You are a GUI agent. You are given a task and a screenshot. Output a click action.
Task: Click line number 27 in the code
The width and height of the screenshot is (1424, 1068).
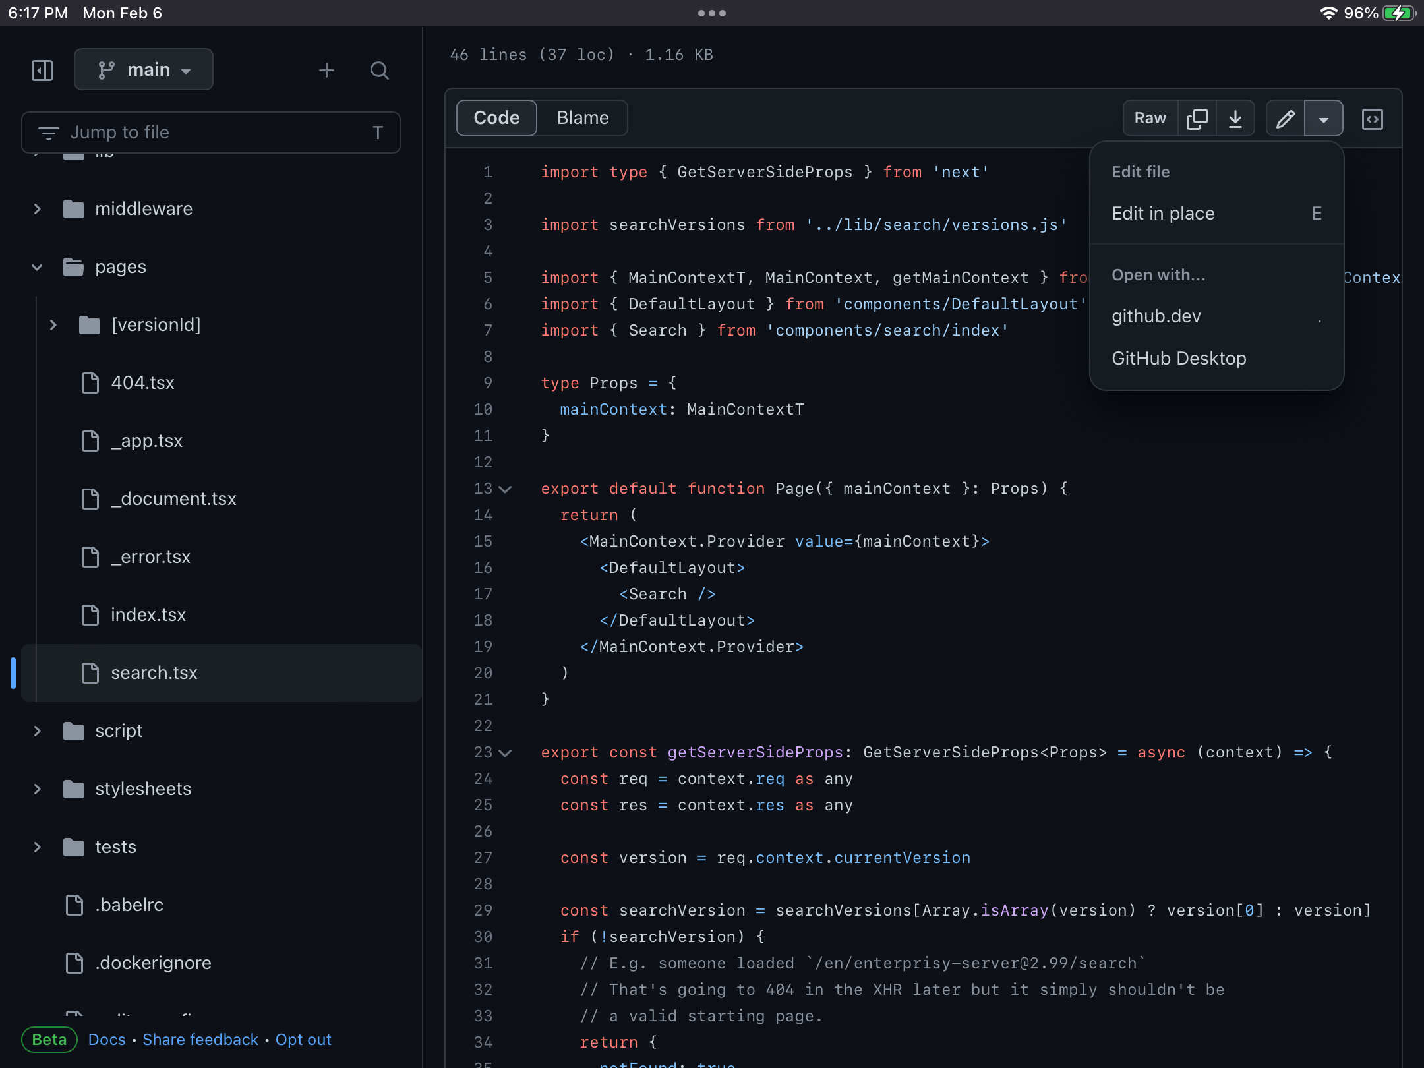click(483, 858)
